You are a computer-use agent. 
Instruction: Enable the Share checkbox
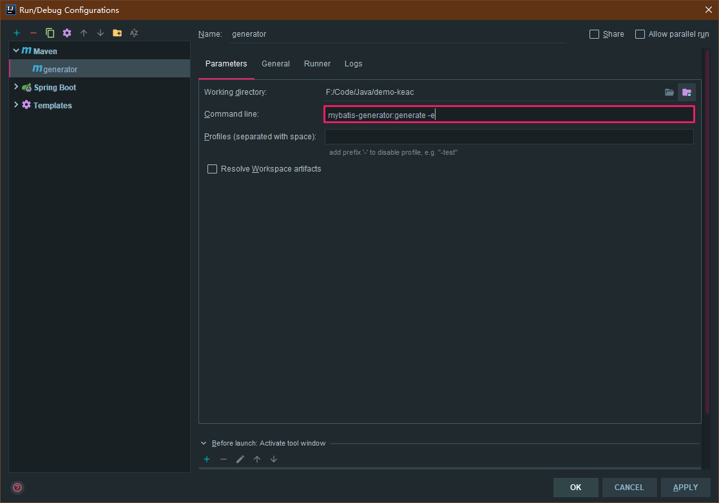coord(594,34)
